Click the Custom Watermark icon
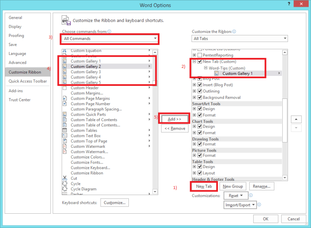Viewport: 311px width, 228px height. pyautogui.click(x=64, y=146)
